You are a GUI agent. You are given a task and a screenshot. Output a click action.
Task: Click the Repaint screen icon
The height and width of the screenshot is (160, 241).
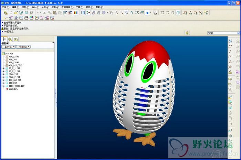(83, 13)
